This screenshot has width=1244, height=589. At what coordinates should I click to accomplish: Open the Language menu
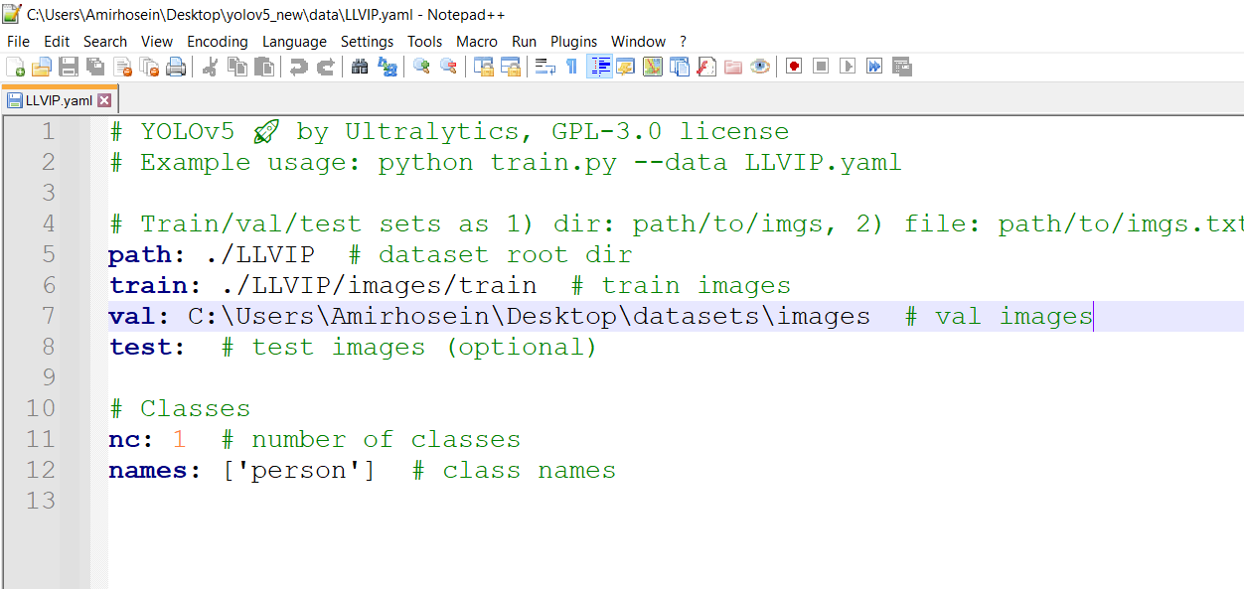294,42
